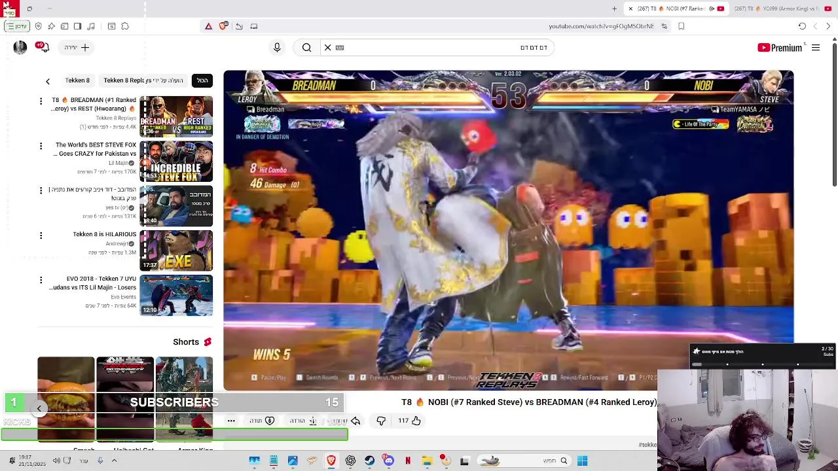Open 'The World's BEST STEVE FOX' title
838x471 pixels.
[96, 149]
